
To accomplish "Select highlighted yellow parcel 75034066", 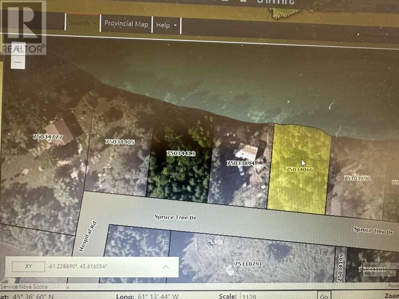I will pos(299,169).
